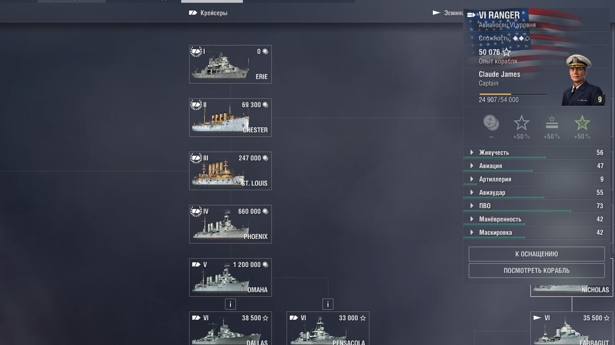Select the tier VI Dallas ship card
This screenshot has height=345, width=615.
[x=230, y=328]
